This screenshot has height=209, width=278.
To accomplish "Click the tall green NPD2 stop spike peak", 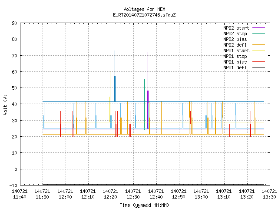I will 144,29.
